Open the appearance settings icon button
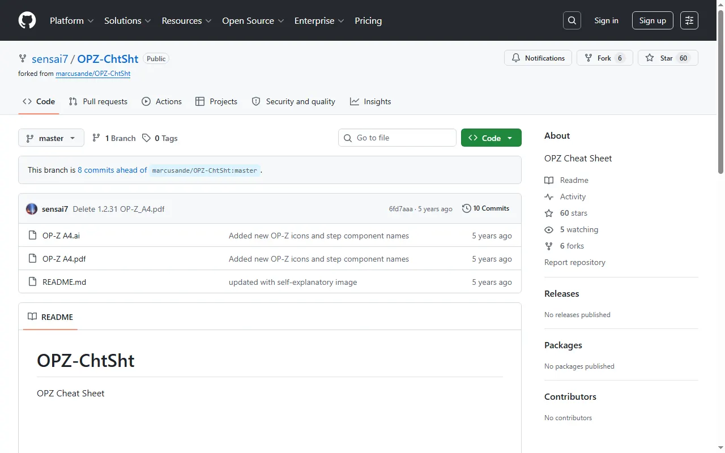 [x=689, y=20]
